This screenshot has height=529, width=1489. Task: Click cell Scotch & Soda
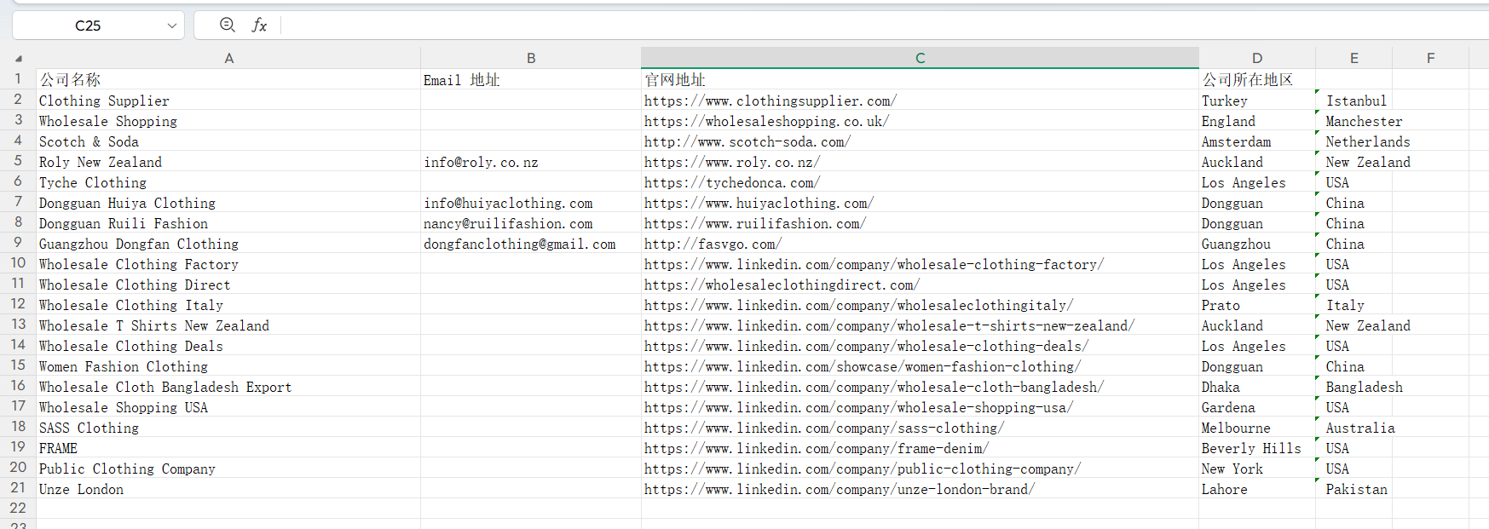pos(228,141)
